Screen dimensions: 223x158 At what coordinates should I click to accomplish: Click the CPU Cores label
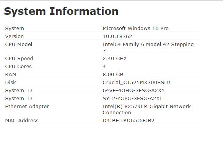18,66
